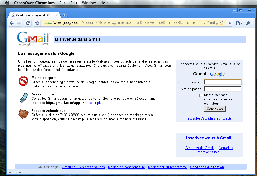
Task: Close the Chromium browser window
Action: click(249, 10)
